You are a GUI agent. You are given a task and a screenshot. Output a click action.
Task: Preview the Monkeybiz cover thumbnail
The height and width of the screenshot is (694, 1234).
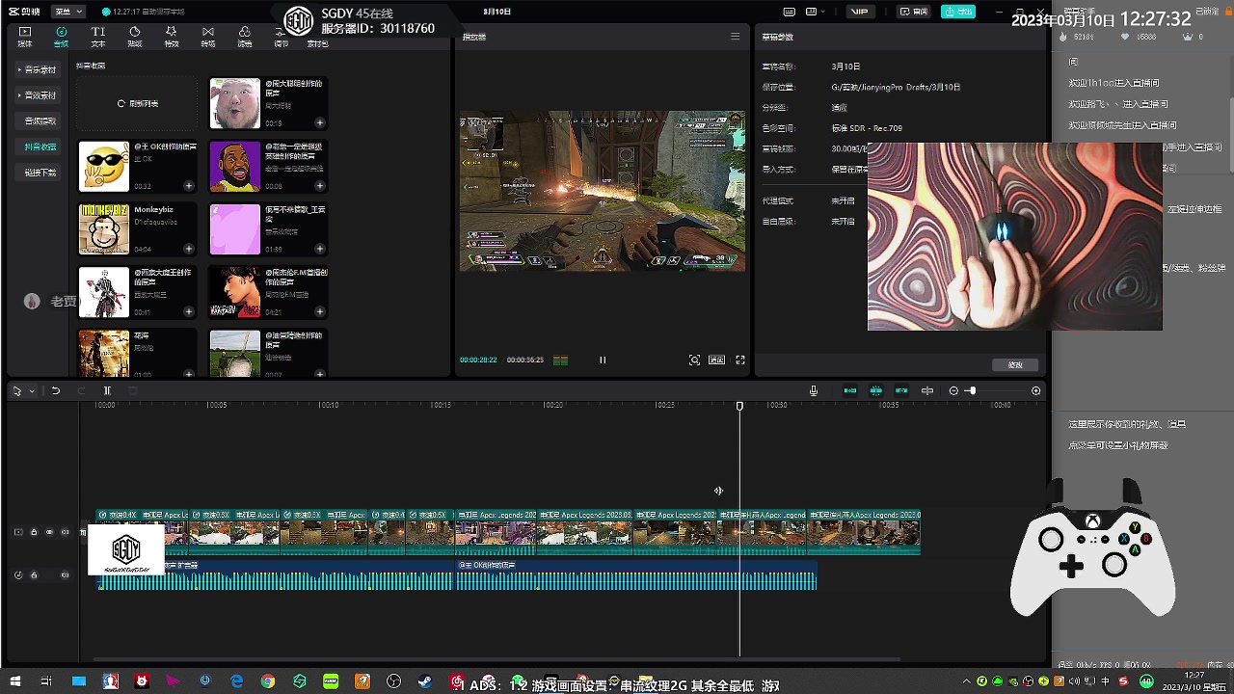[103, 229]
